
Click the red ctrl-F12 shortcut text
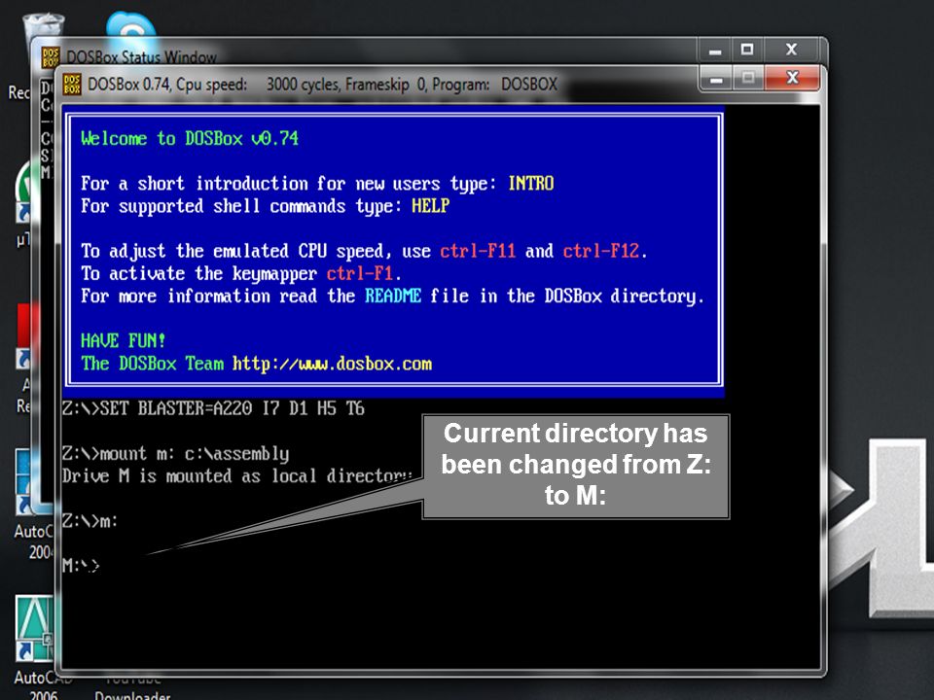tap(601, 251)
